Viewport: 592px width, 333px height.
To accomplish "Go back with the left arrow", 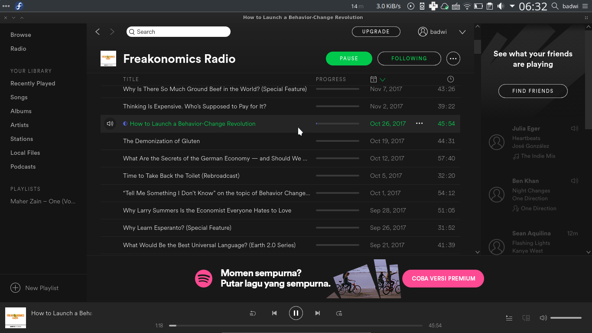I will (x=98, y=32).
